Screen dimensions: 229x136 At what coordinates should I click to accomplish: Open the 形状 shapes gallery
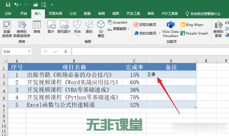pyautogui.click(x=77, y=27)
